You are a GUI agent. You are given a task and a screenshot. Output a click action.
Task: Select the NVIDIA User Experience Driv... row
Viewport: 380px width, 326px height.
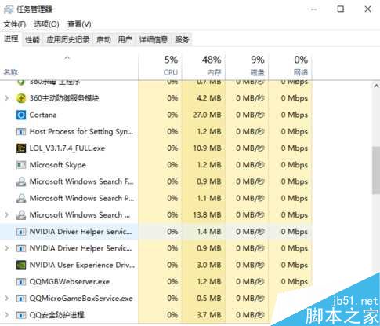click(x=156, y=265)
